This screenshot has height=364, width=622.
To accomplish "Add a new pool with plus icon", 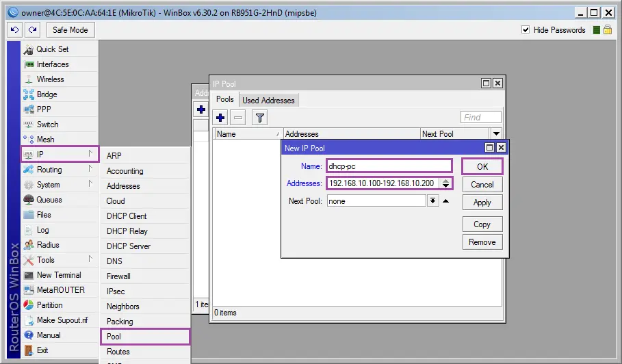I will click(x=220, y=118).
